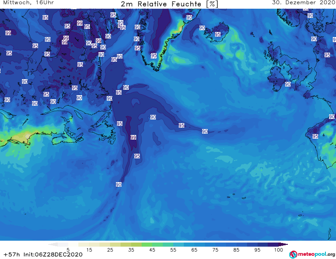Click the 95 label at Greenland's southern tip
This screenshot has width=336, height=259.
coord(154,56)
